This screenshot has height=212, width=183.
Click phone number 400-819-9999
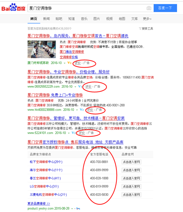coord(99,186)
